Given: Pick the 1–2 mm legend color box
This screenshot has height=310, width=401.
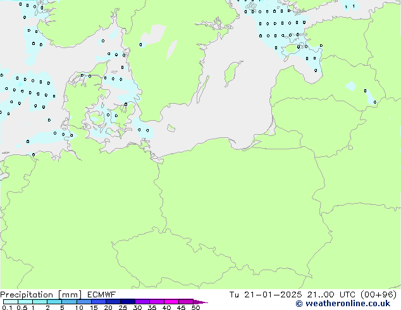Looking at the screenshot, I should pyautogui.click(x=40, y=302).
